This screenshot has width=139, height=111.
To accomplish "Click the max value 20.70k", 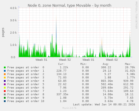I will click(130, 67).
